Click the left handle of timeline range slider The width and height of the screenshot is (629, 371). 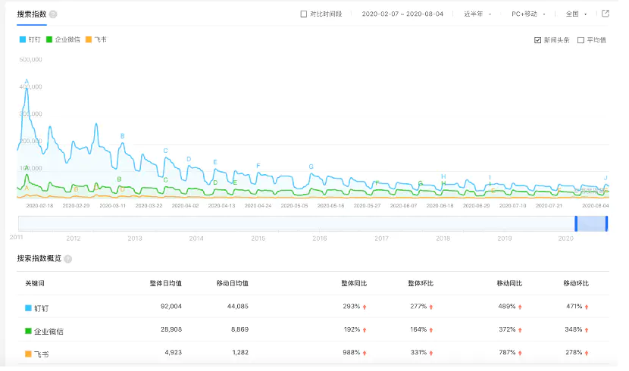(576, 223)
